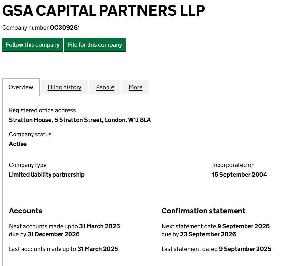Click the Stratton House registered office address

click(80, 120)
